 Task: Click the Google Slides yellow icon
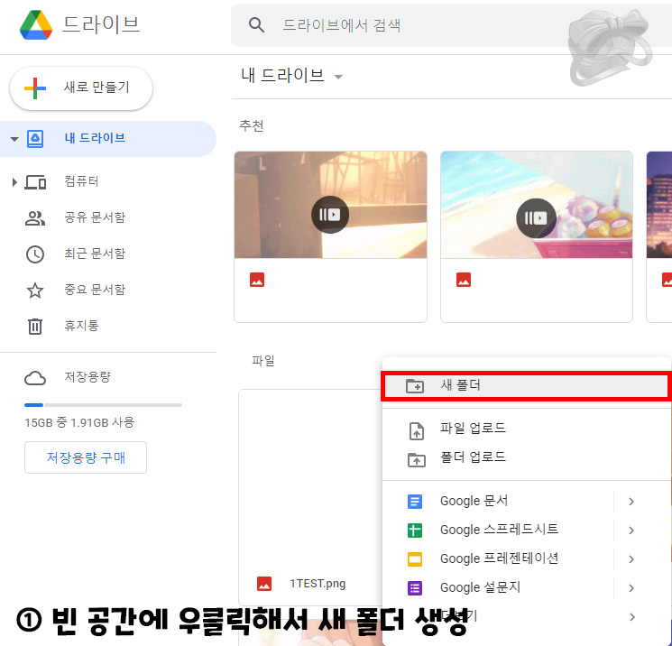(x=414, y=559)
